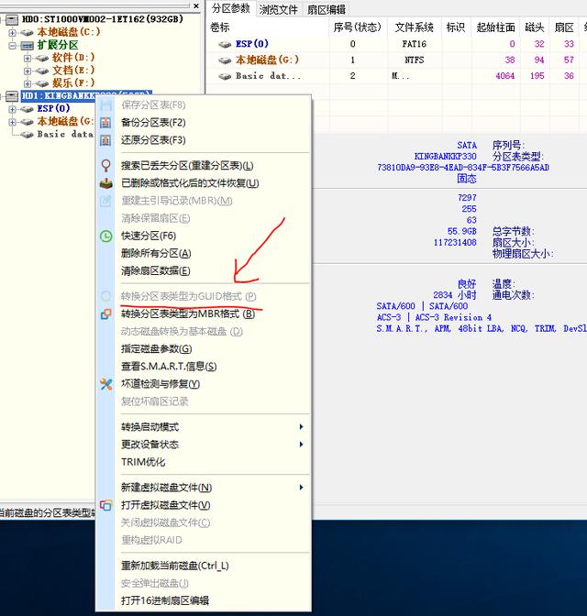Click the 卷标 column header

220,27
